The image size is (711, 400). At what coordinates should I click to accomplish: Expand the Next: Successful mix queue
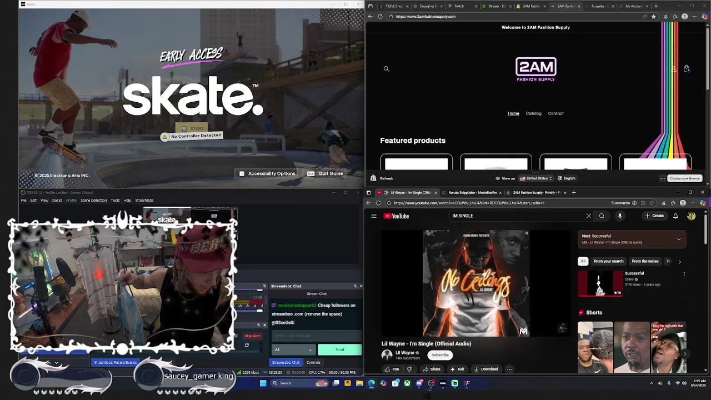[679, 239]
